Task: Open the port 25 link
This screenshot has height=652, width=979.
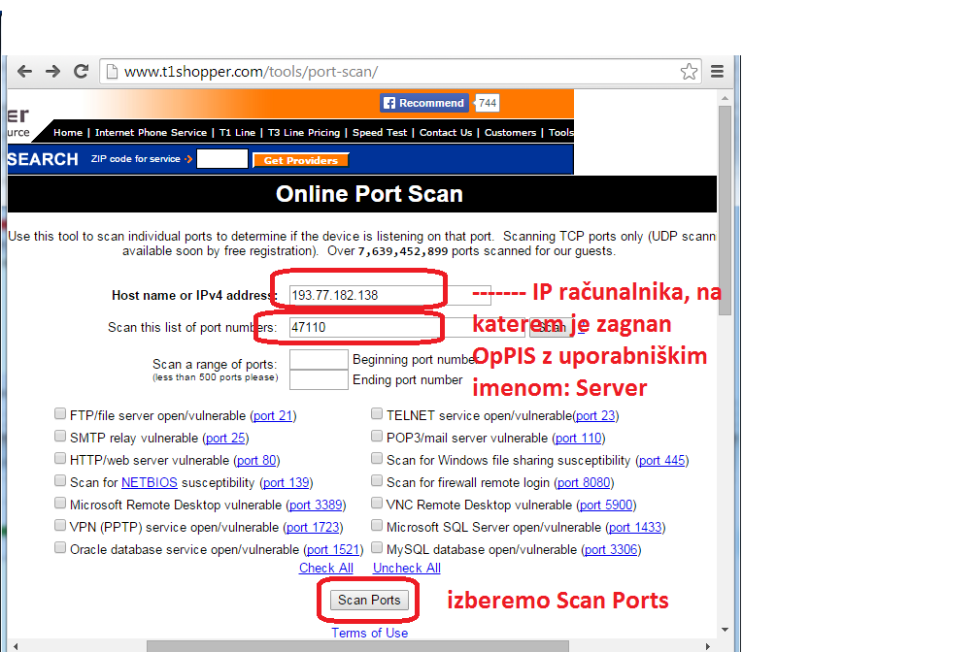Action: coord(225,439)
